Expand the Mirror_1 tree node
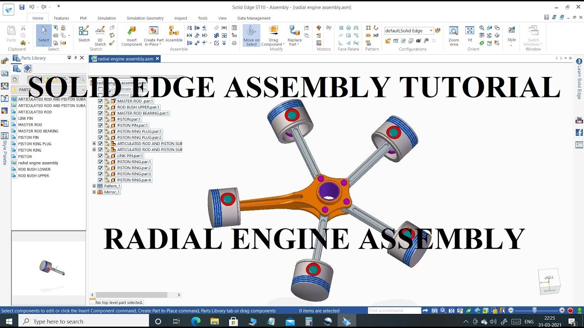This screenshot has height=328, width=584. pos(94,192)
